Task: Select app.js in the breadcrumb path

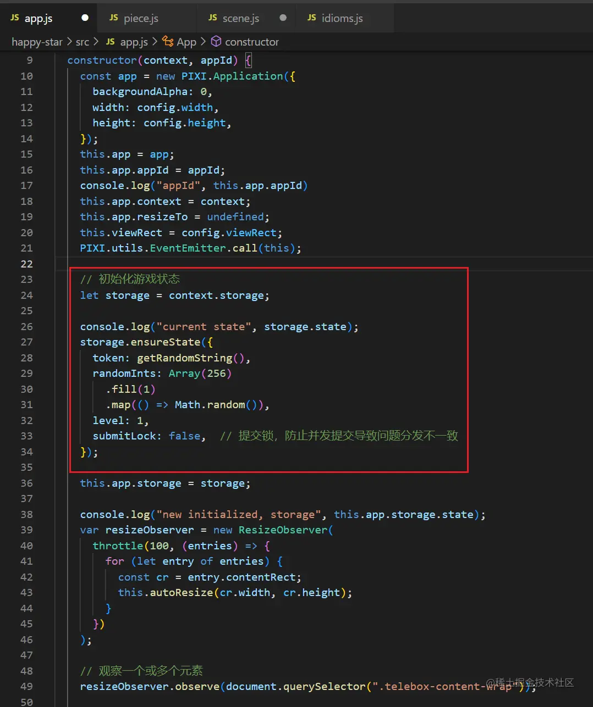Action: [134, 42]
